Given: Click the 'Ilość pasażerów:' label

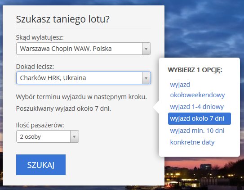Looking at the screenshot, I should coord(40,125).
